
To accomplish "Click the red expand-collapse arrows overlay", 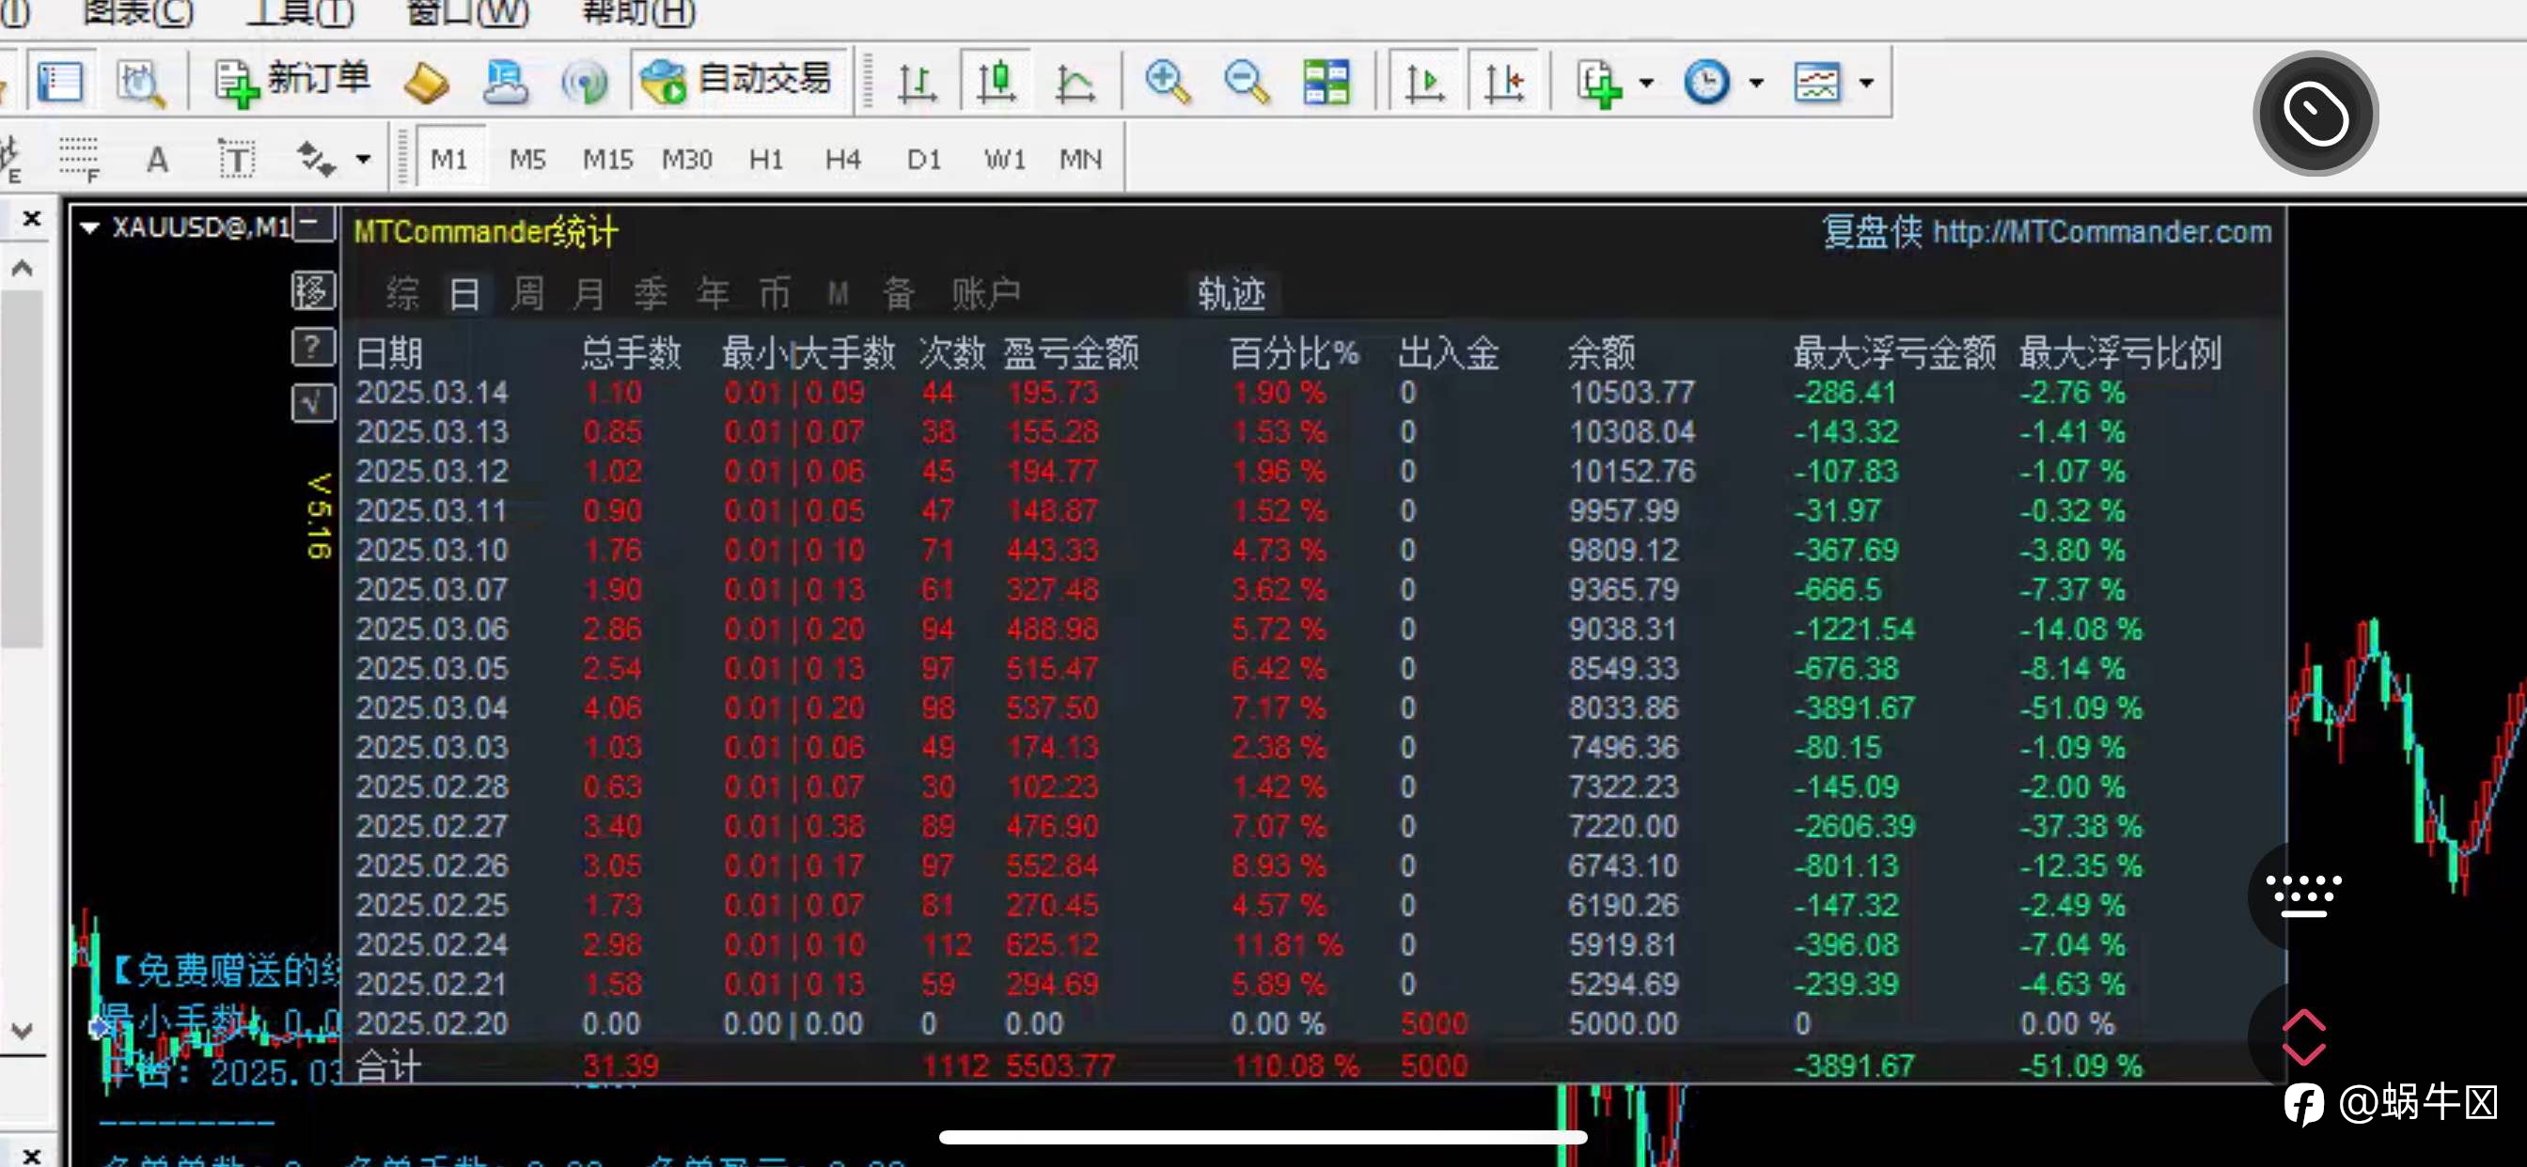I will point(2303,1037).
